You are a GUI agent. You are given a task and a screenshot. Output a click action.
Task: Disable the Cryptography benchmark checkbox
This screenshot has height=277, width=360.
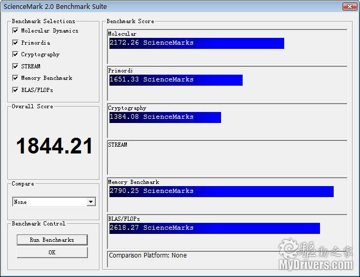coord(16,55)
